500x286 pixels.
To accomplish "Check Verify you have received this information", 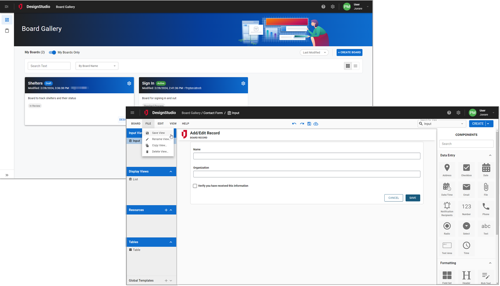I will coord(195,186).
